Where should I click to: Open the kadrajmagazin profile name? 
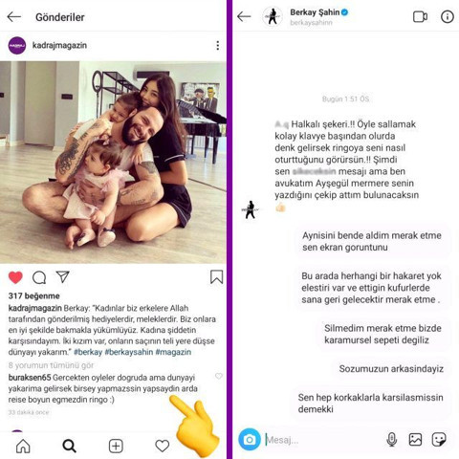click(x=59, y=45)
